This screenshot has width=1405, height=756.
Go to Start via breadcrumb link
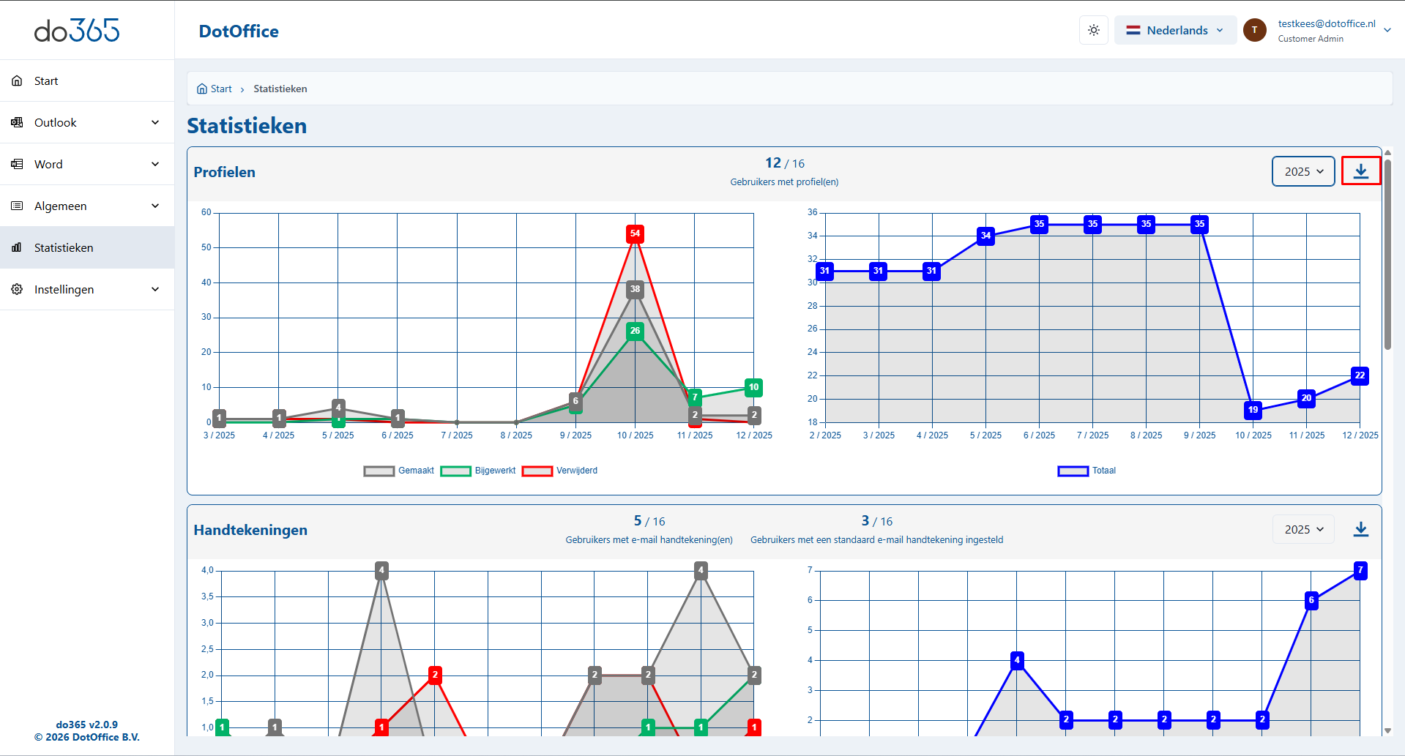pos(220,89)
